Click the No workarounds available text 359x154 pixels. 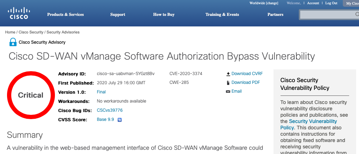tap(121, 101)
